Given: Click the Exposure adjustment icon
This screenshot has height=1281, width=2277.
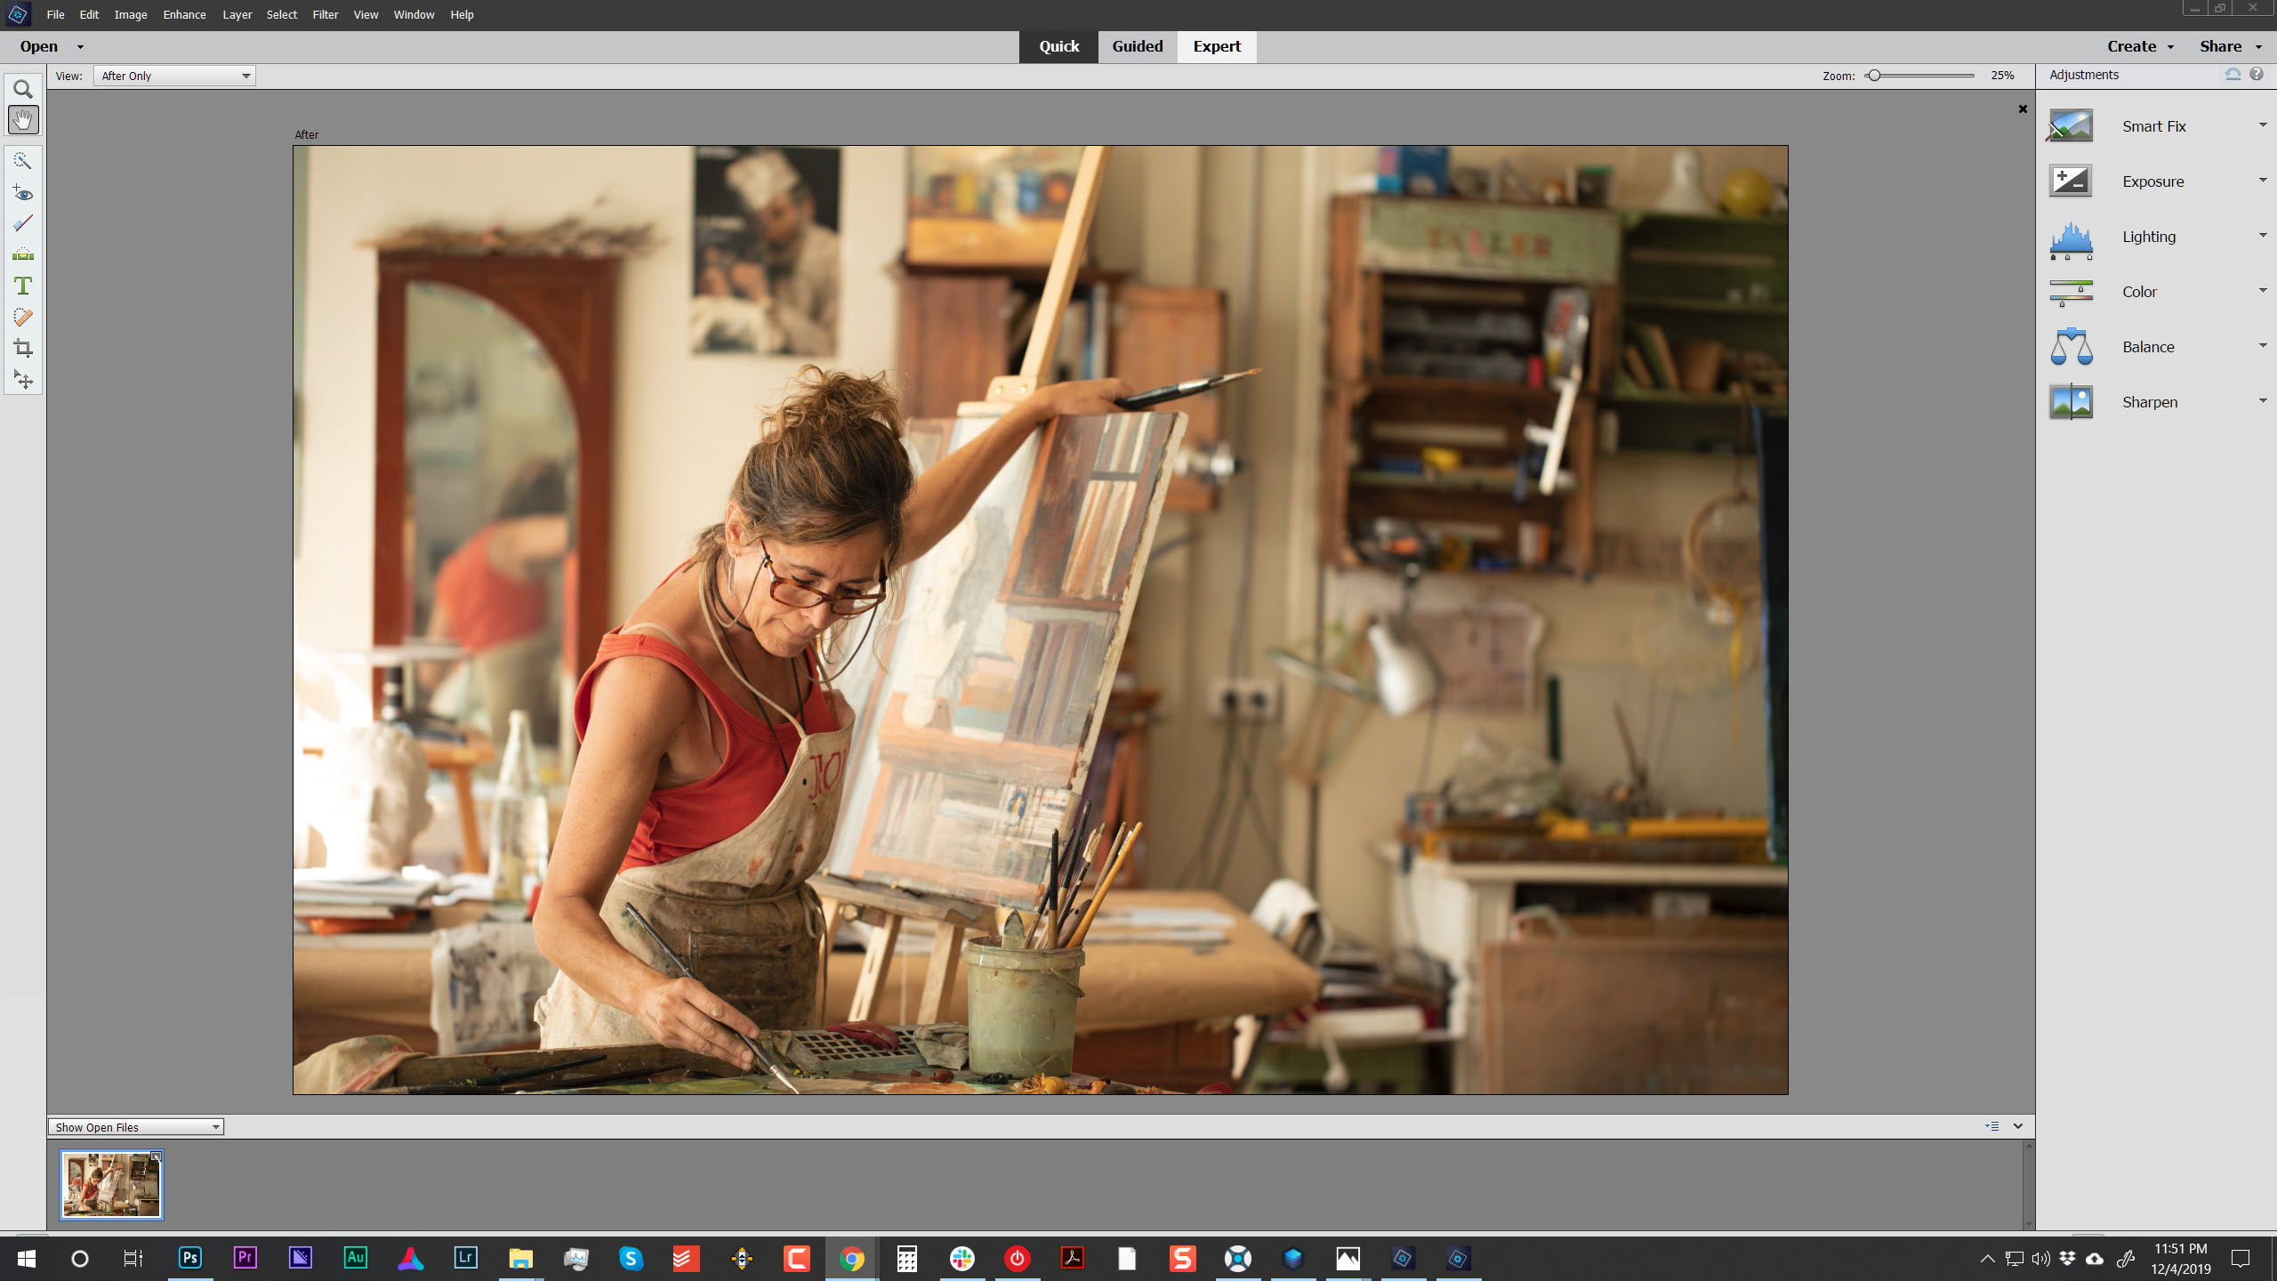Looking at the screenshot, I should pyautogui.click(x=2071, y=180).
